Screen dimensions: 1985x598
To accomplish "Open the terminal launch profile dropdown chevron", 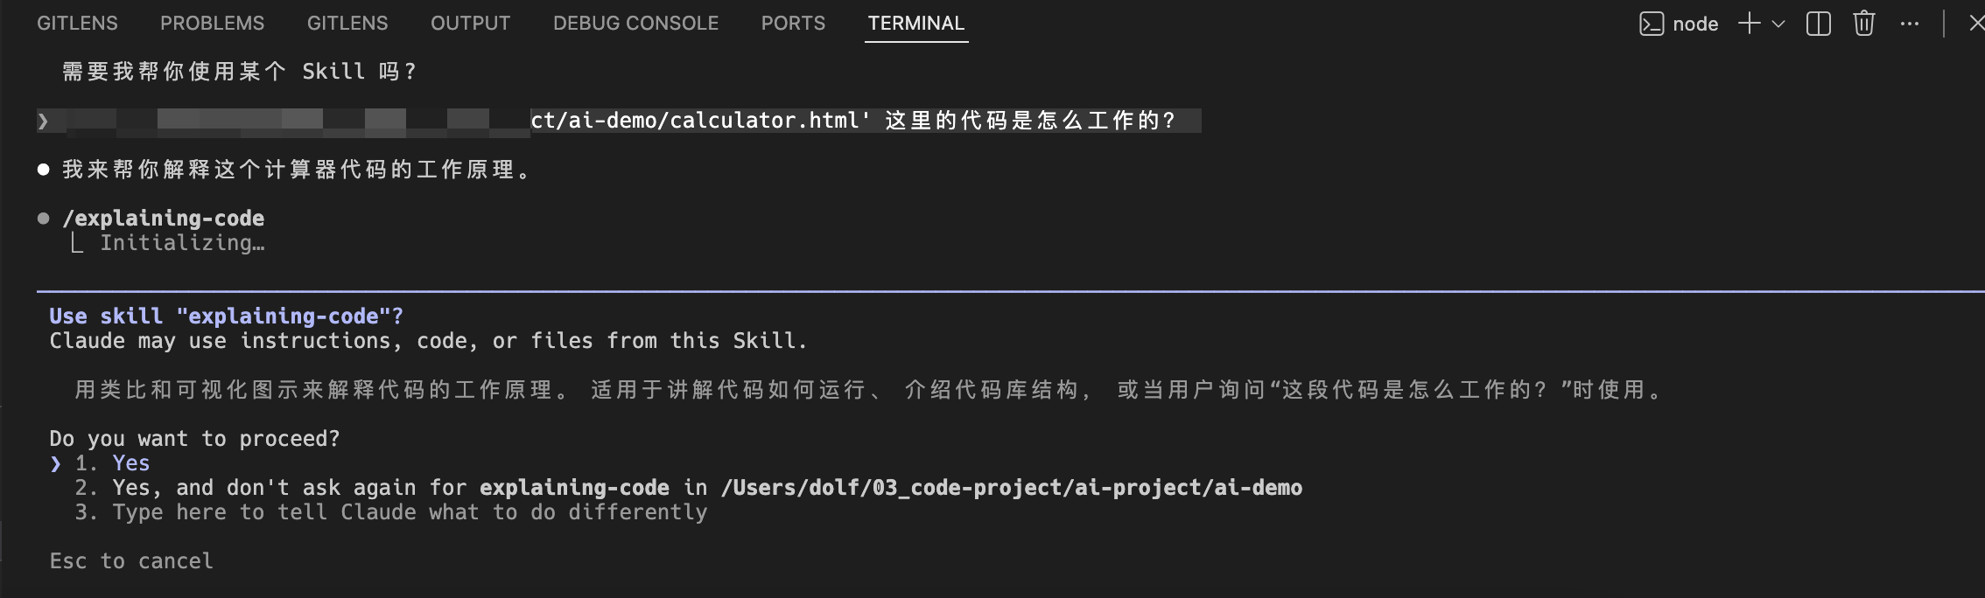I will coord(1777,24).
